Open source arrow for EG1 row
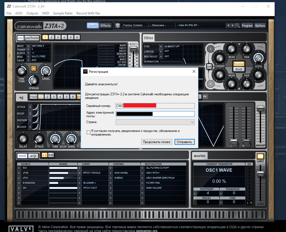286x232 pixels. (x=19, y=168)
